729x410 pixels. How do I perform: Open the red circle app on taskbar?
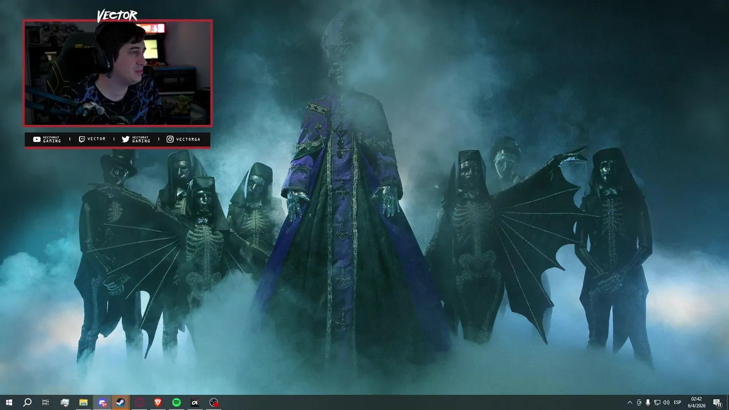(140, 403)
